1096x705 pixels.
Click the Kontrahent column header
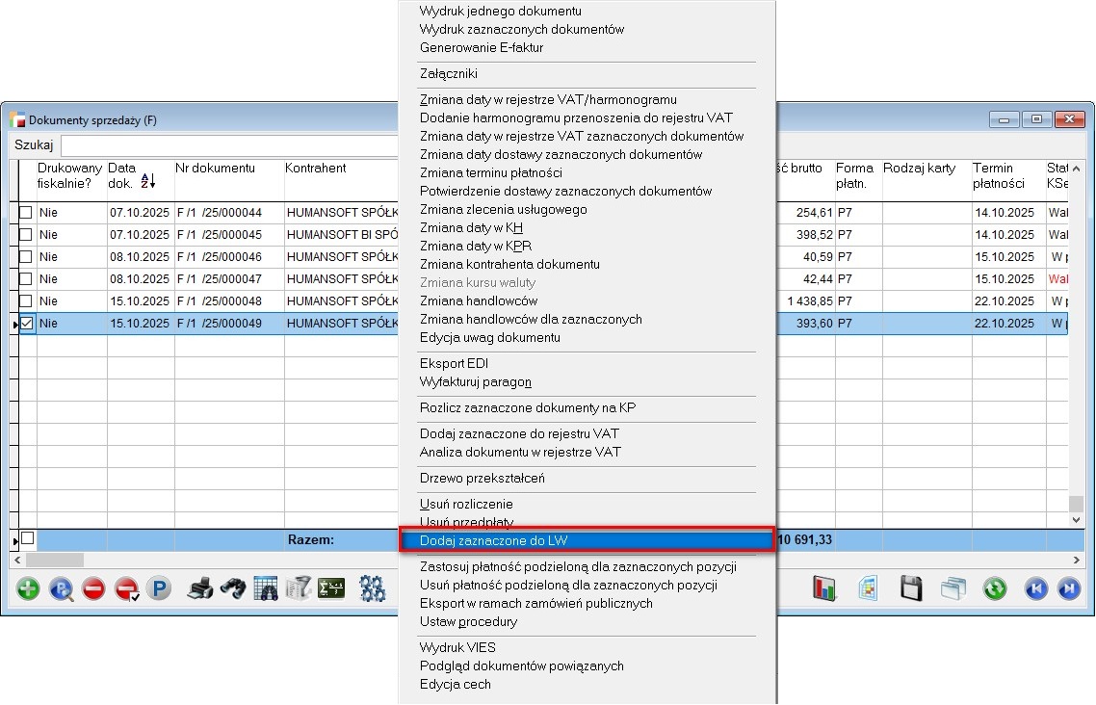tap(316, 169)
